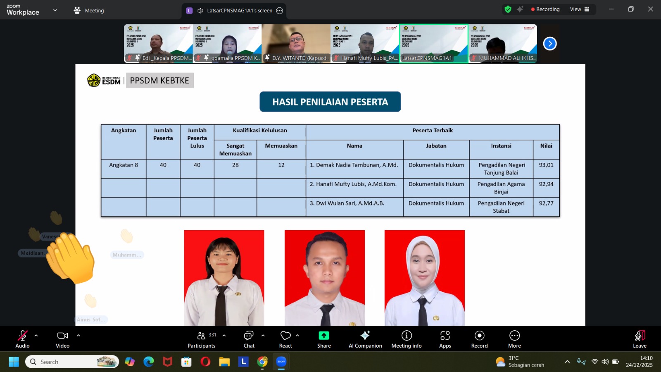Open the More options menu

coord(514,339)
